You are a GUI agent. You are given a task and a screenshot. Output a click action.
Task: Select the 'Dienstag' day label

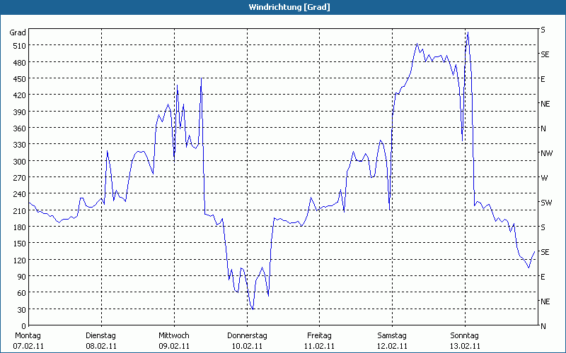100,336
